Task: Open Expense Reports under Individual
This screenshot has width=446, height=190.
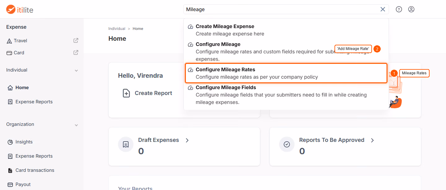Action: click(x=34, y=102)
